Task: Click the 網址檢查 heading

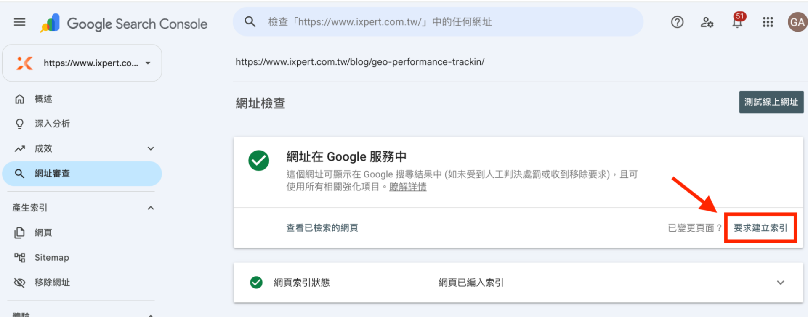Action: click(x=260, y=103)
